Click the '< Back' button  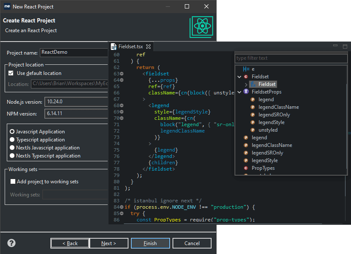point(70,243)
